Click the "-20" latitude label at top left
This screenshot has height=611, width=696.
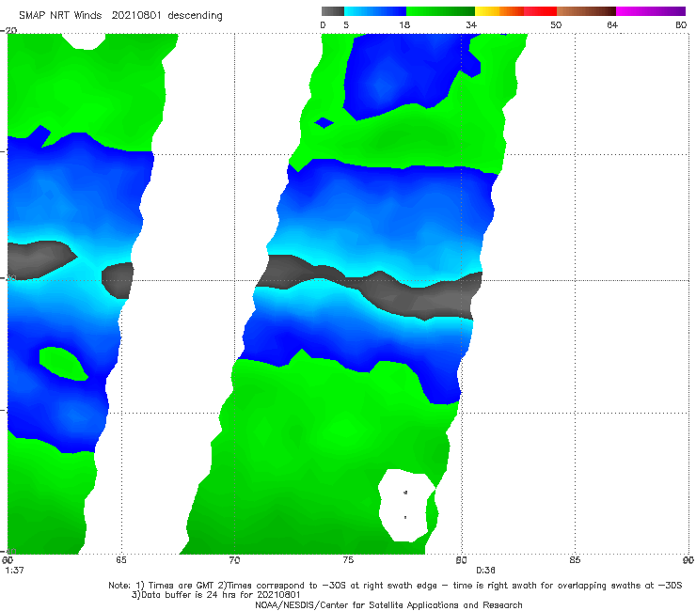[8, 30]
